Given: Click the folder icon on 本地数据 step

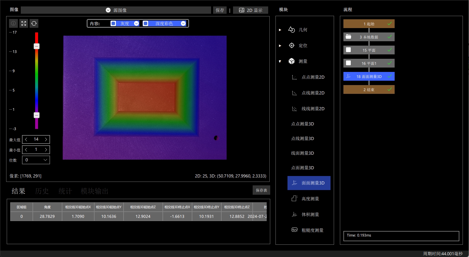Looking at the screenshot, I should [x=348, y=37].
